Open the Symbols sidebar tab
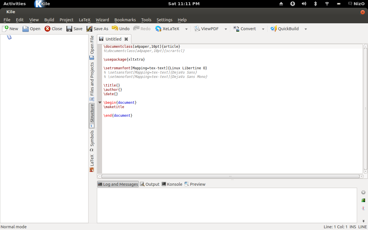 [92, 141]
